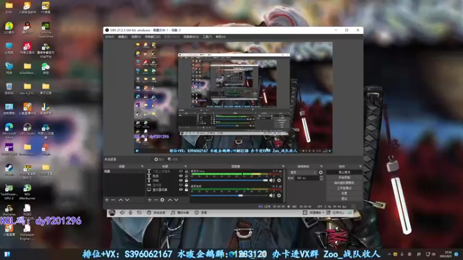Screen dimensions: 463x260
Task: Add a new scene with the plus icon
Action: [x=107, y=200]
